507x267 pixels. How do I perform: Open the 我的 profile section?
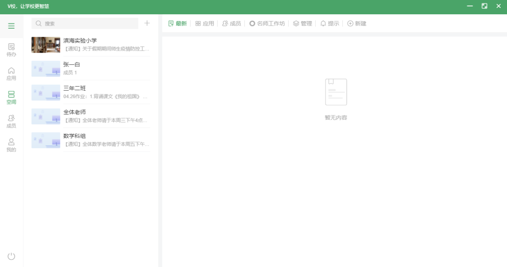pos(11,145)
